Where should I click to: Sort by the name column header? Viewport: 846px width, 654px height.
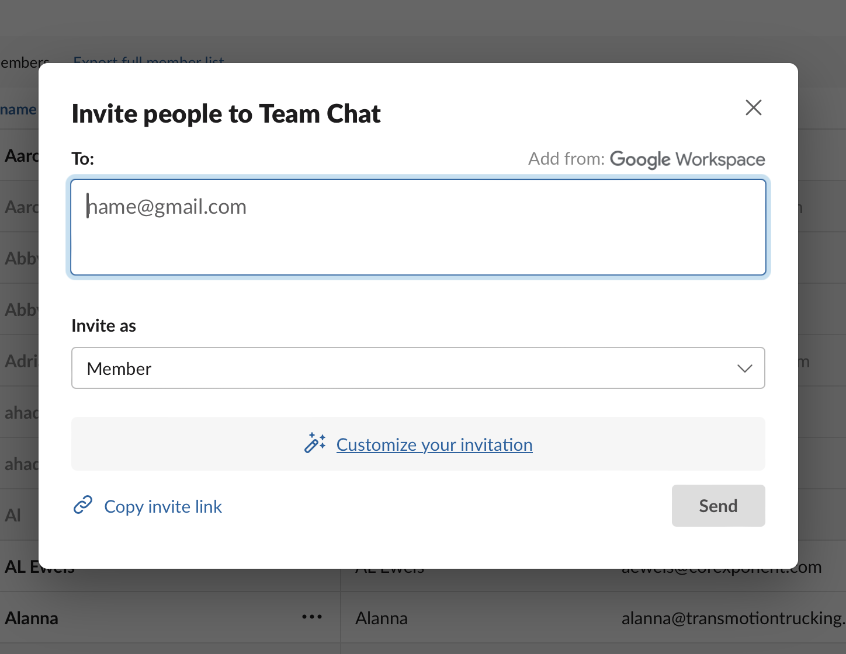pyautogui.click(x=18, y=109)
